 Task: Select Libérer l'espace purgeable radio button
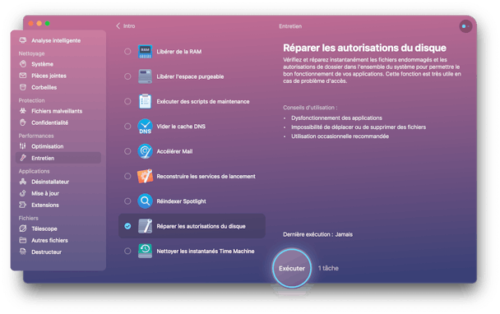click(127, 76)
